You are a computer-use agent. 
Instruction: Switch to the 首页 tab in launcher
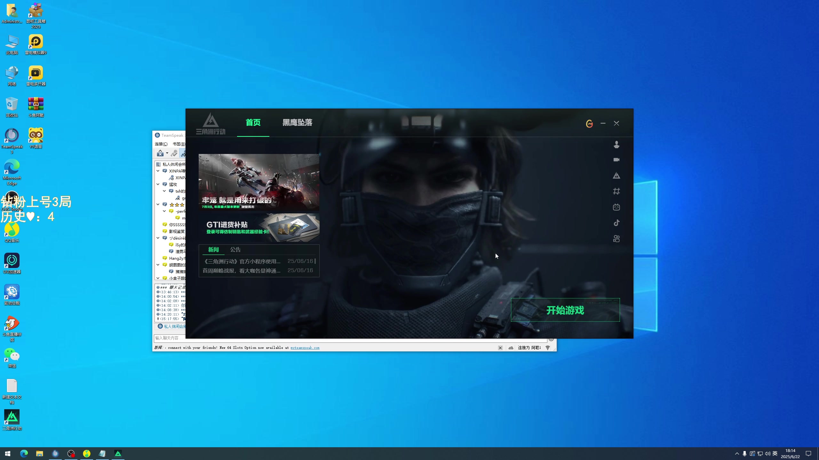pos(253,123)
